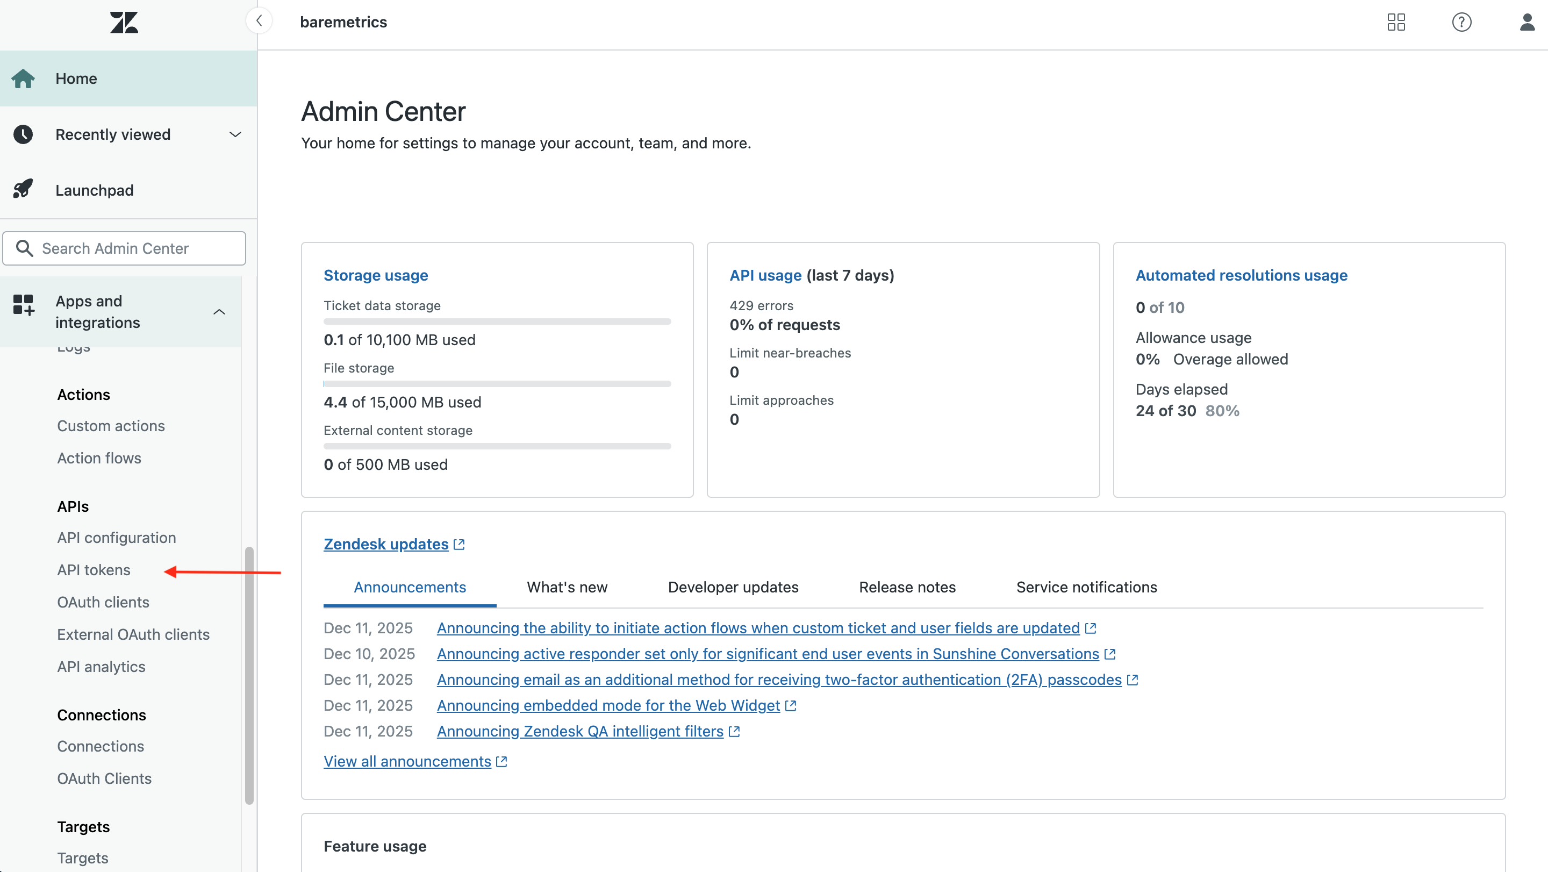
Task: Select the Home icon in the sidebar
Action: click(24, 78)
